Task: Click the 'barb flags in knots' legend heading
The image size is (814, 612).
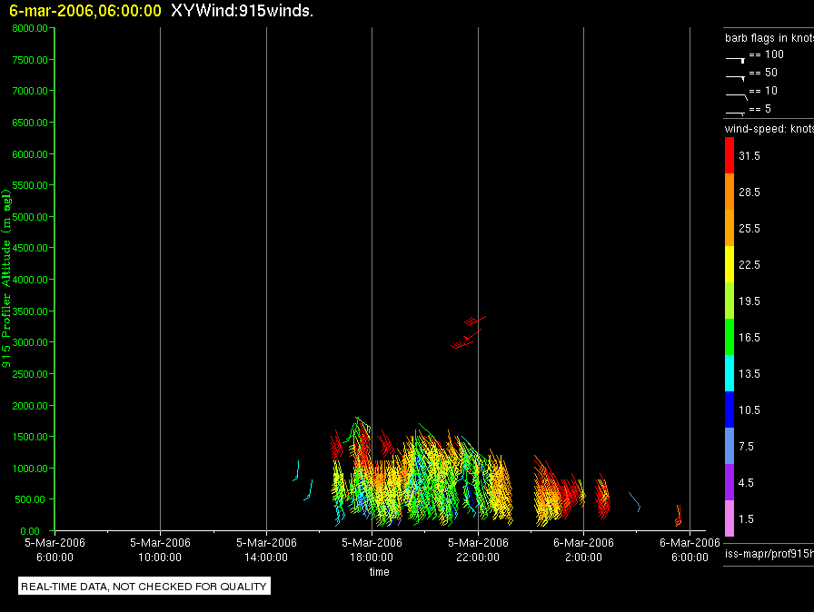Action: point(769,38)
